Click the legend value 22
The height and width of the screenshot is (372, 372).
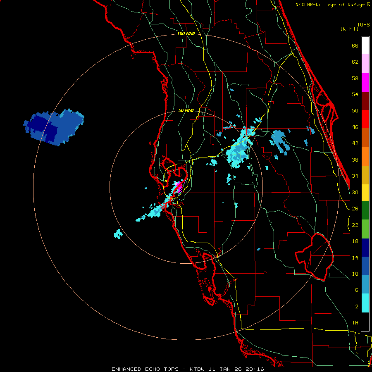(x=355, y=225)
